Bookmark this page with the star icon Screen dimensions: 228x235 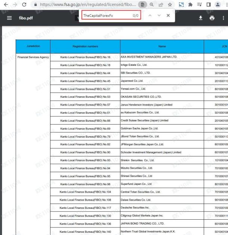[170, 4]
